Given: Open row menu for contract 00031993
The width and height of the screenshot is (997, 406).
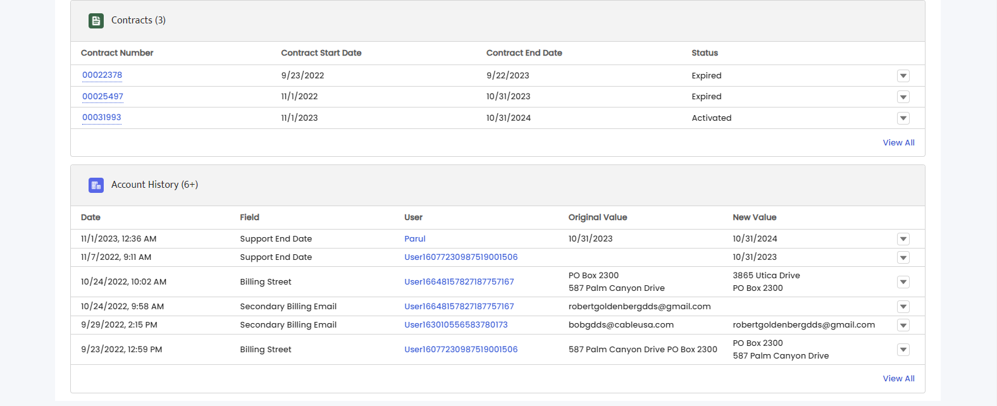Looking at the screenshot, I should [x=903, y=118].
